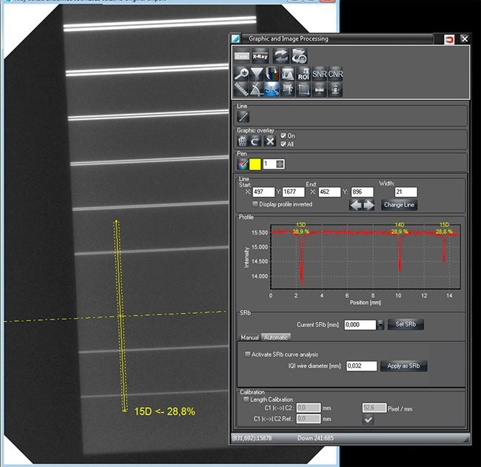Click the 'Down 241:685' status bar text

pos(315,438)
